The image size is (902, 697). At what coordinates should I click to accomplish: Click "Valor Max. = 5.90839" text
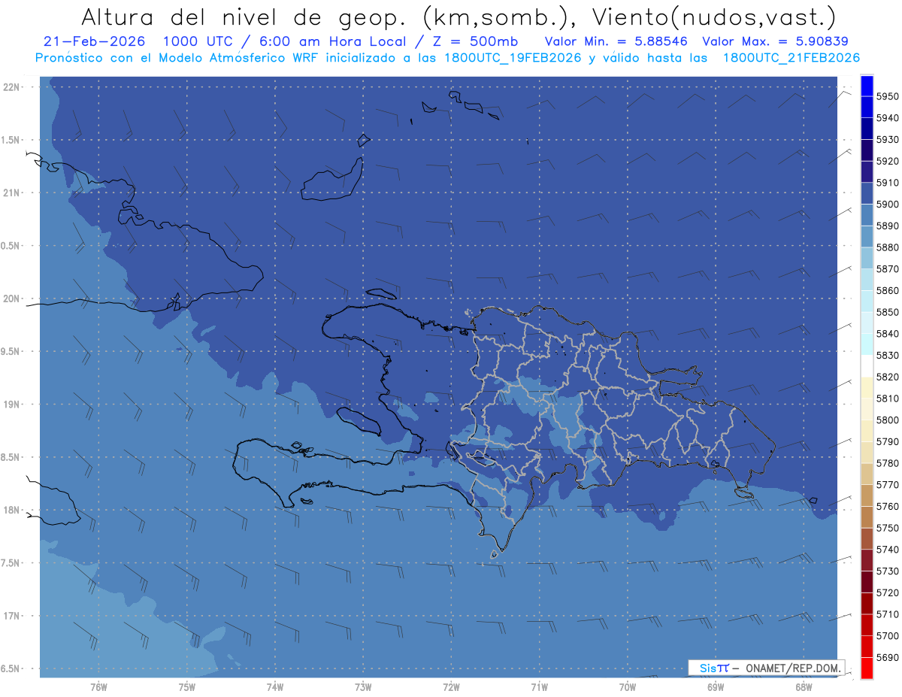click(x=775, y=41)
